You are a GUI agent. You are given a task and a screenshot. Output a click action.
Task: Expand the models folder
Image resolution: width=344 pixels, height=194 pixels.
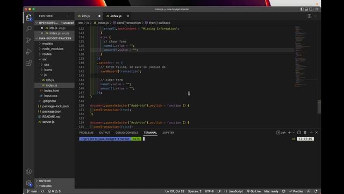click(47, 44)
